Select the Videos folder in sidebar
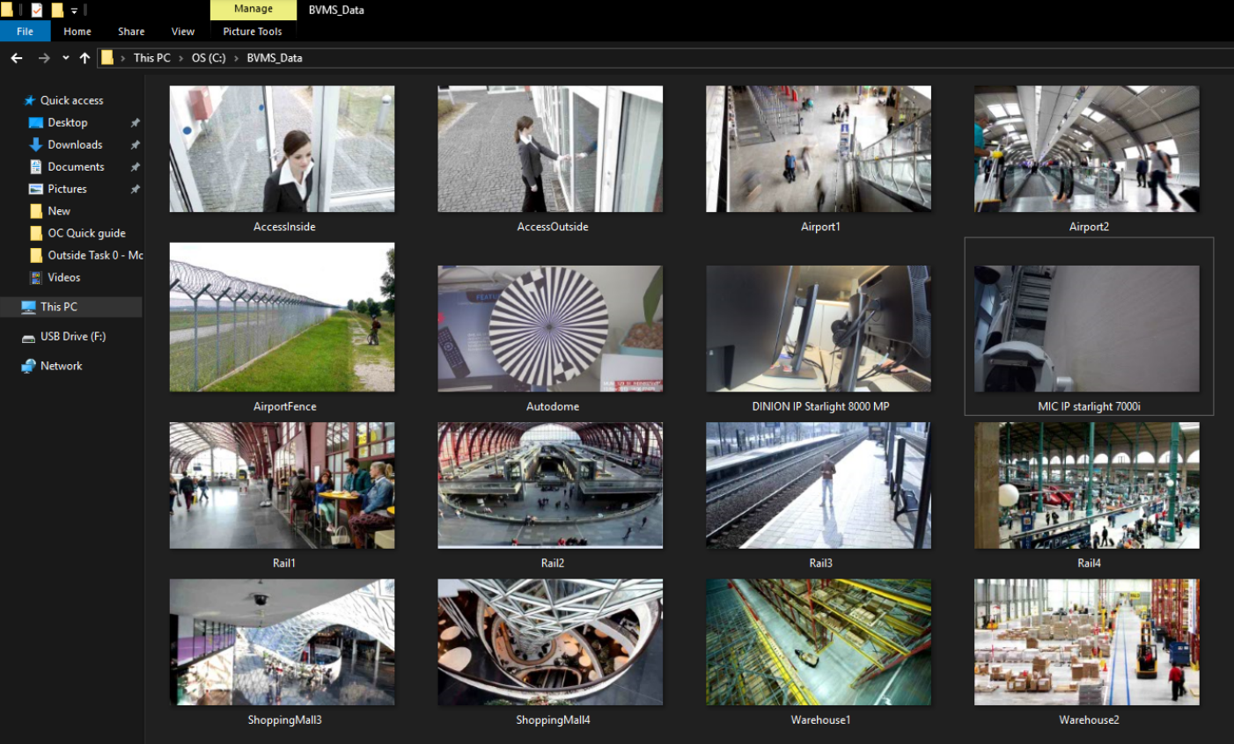 click(x=63, y=278)
